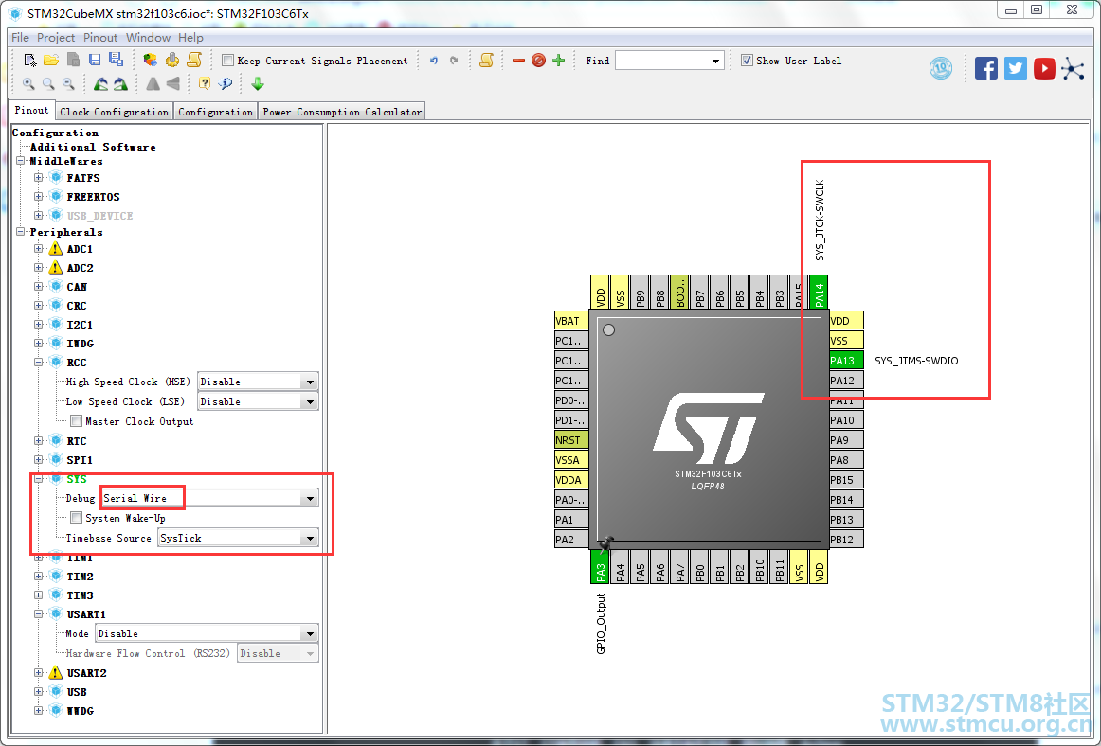Screen dimensions: 1101x746
Task: Open the File menu
Action: [x=20, y=37]
